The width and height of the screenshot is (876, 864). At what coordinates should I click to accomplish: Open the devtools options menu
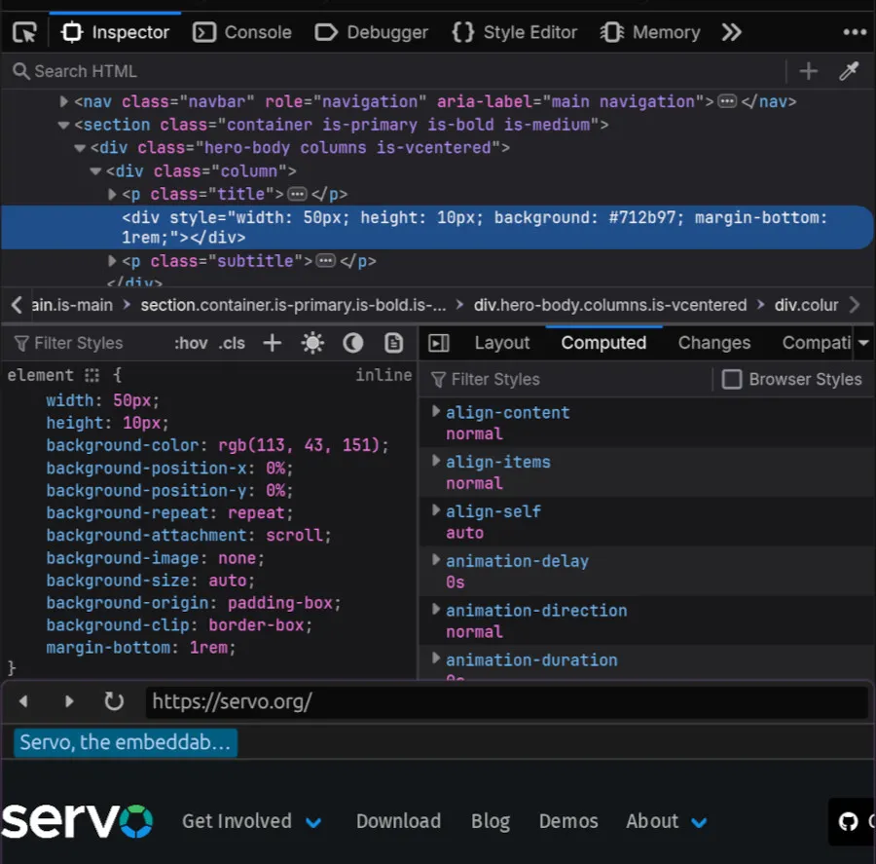(x=855, y=32)
